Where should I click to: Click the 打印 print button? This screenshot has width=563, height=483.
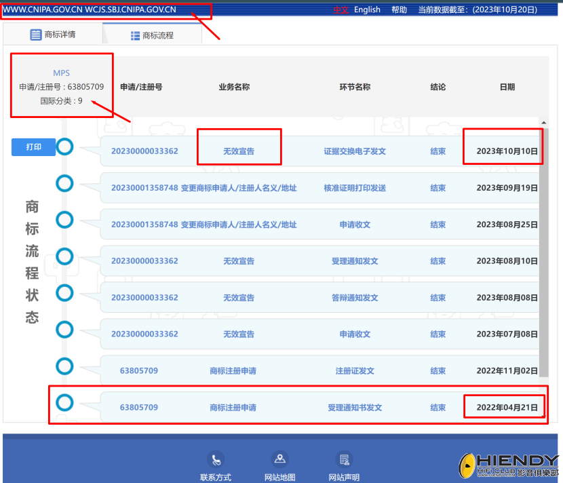click(x=33, y=147)
